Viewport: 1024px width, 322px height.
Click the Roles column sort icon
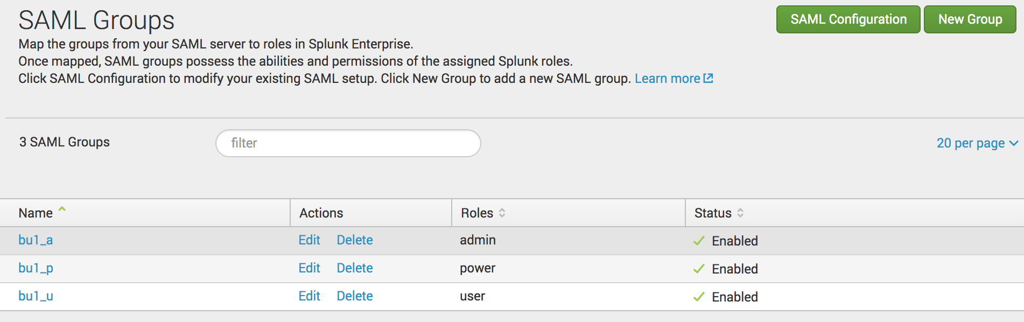(x=502, y=213)
